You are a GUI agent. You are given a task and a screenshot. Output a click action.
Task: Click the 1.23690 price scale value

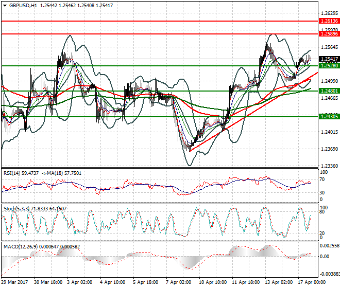pos(329,149)
